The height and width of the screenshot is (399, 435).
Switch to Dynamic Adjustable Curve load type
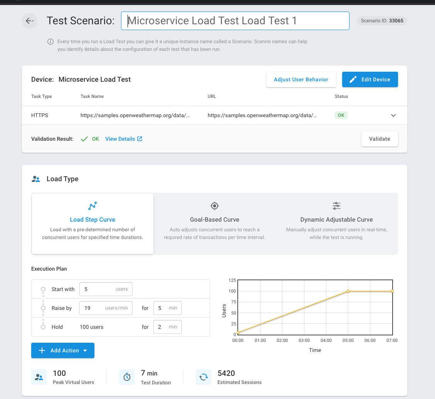336,224
